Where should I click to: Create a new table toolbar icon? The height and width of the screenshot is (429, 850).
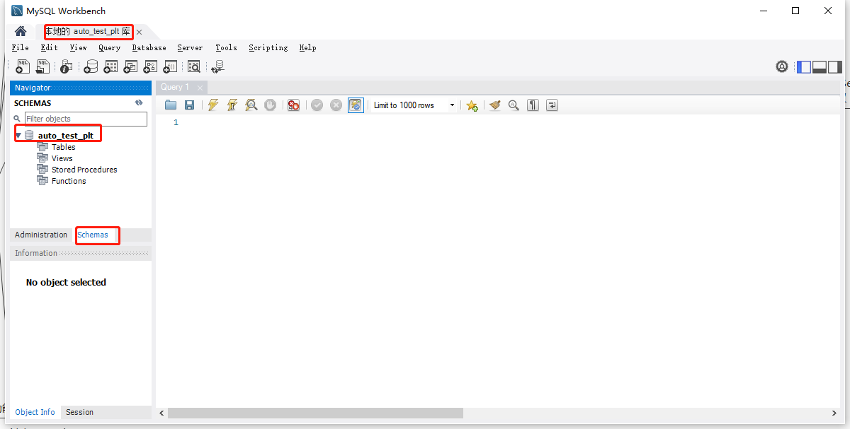tap(110, 66)
